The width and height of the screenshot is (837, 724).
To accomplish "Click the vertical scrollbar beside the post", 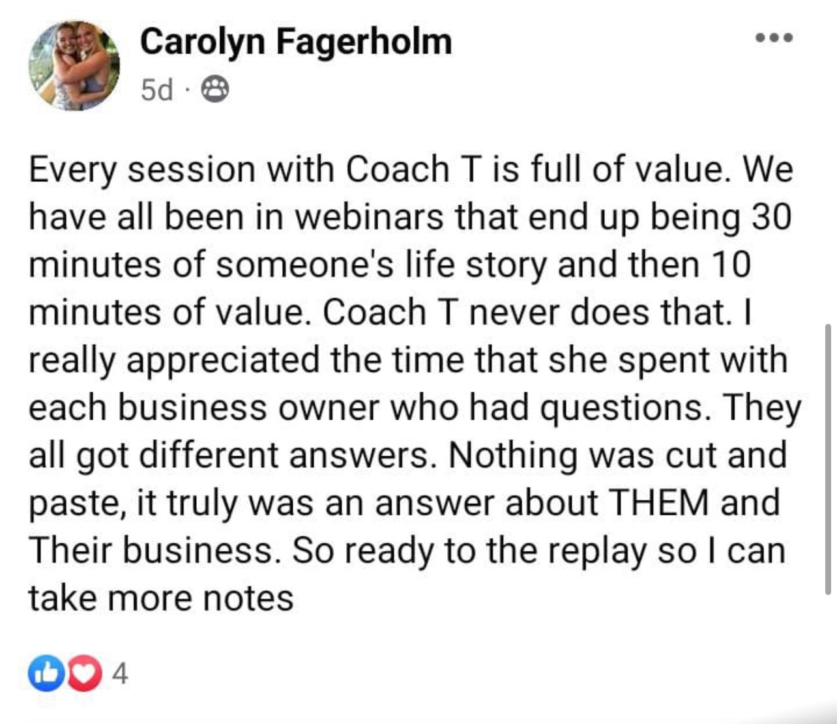I will (x=829, y=456).
